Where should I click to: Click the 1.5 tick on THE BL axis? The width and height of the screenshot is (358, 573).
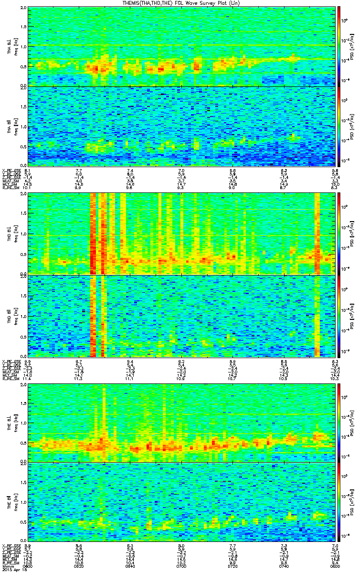(23, 404)
